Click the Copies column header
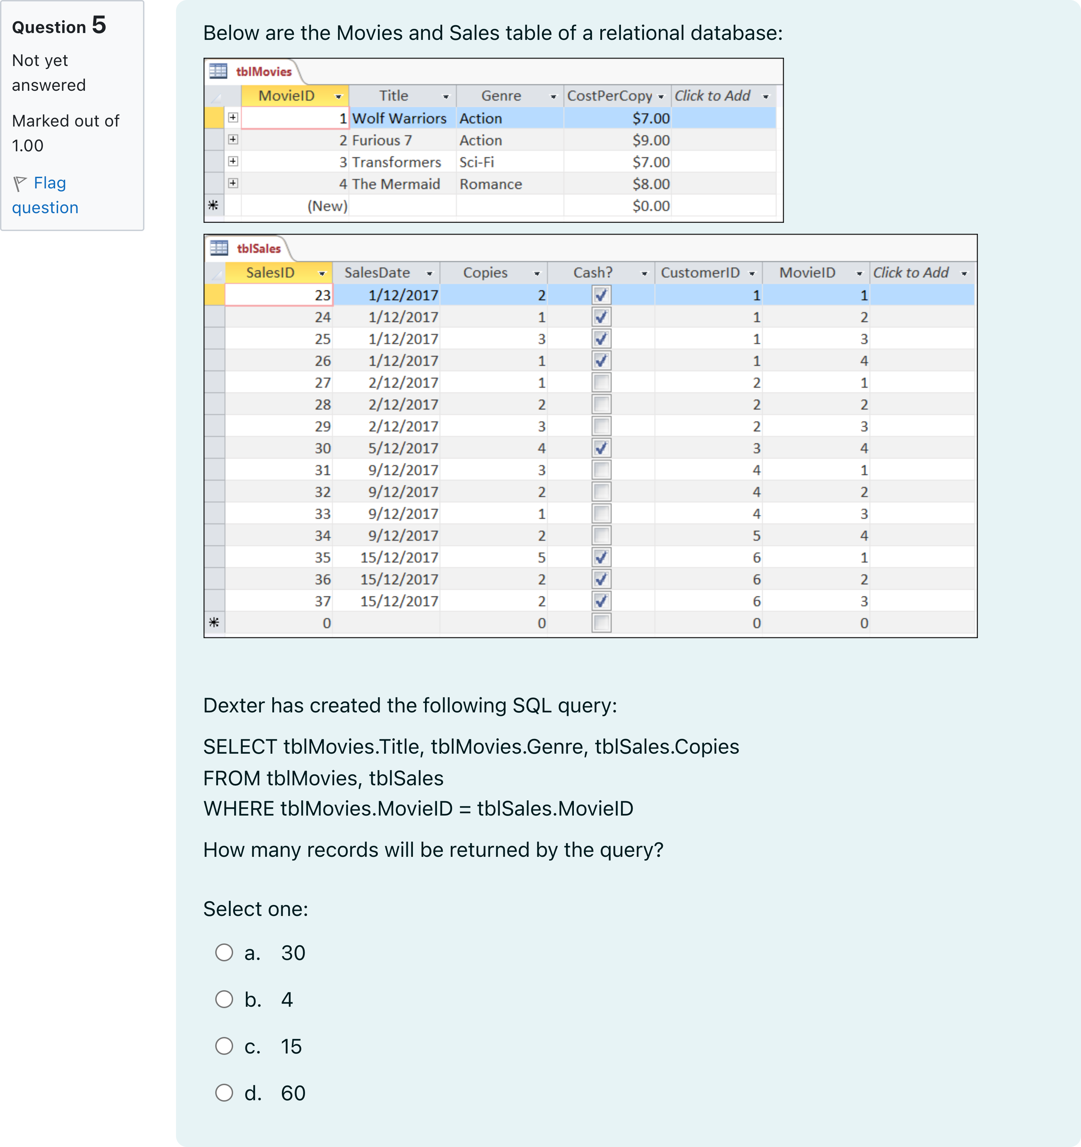The width and height of the screenshot is (1081, 1147). click(494, 273)
